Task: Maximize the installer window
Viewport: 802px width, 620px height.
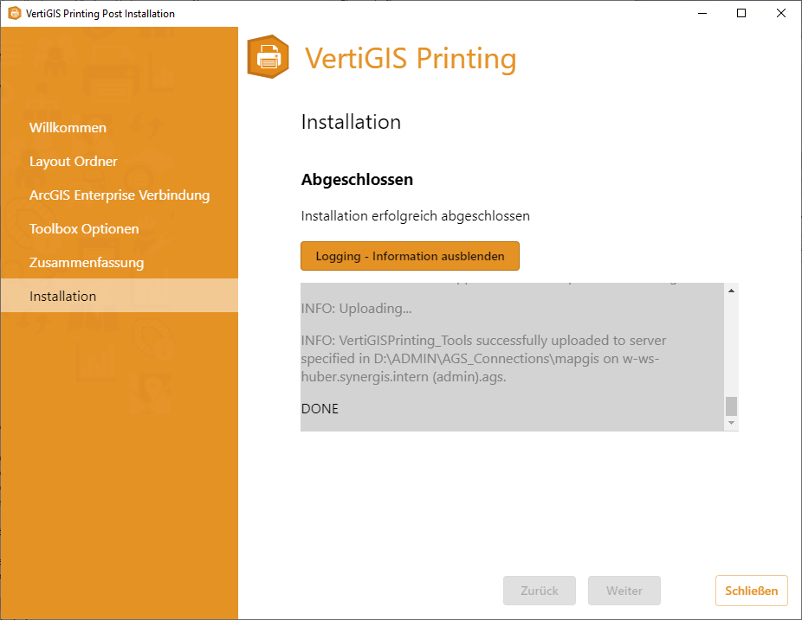Action: point(741,14)
